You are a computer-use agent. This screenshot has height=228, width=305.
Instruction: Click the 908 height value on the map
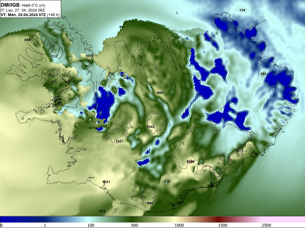[x=160, y=93]
